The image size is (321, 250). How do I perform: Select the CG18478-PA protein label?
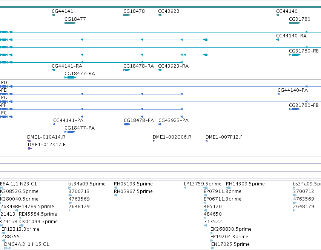pyautogui.click(x=139, y=120)
